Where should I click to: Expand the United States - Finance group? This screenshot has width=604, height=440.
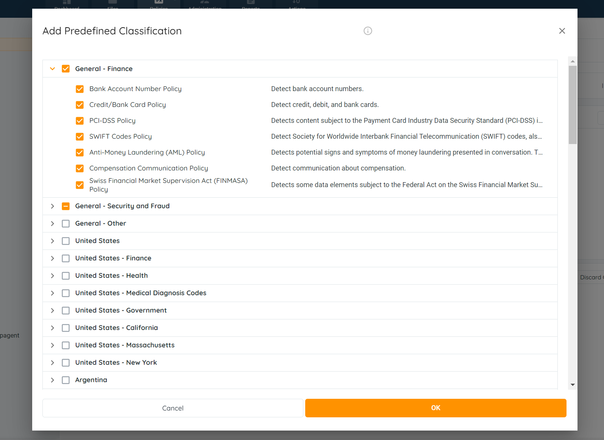point(53,258)
